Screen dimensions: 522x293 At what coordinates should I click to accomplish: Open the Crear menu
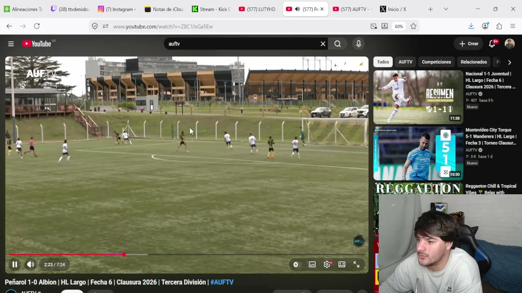(x=469, y=44)
